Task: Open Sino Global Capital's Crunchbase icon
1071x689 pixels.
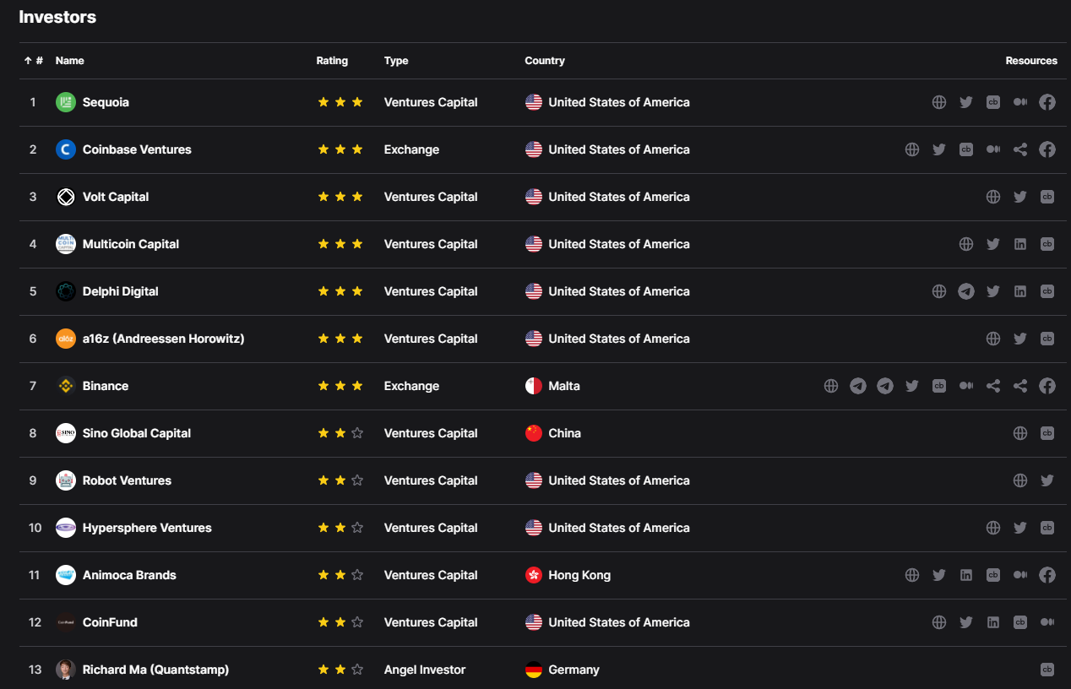Action: [x=1047, y=433]
